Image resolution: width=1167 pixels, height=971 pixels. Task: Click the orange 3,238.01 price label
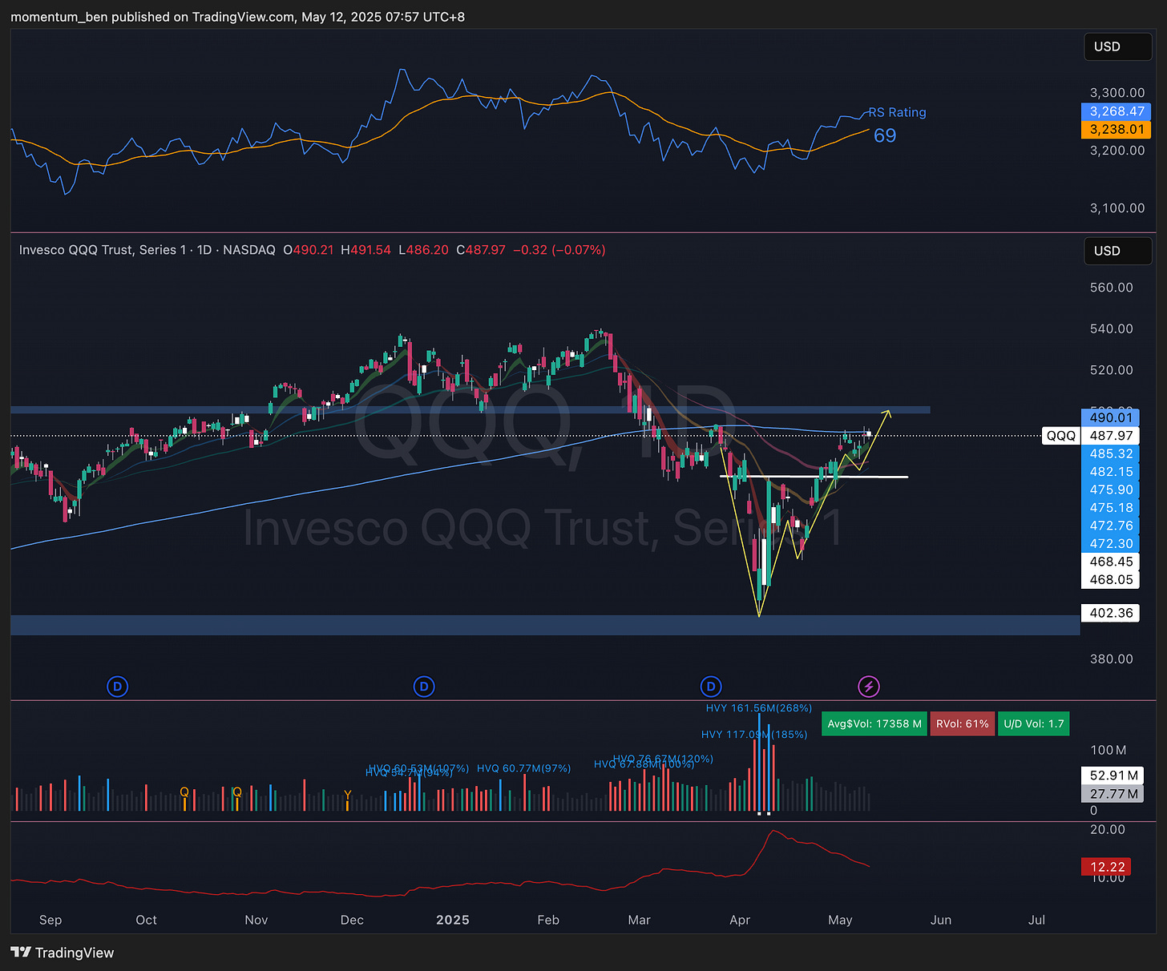1117,129
